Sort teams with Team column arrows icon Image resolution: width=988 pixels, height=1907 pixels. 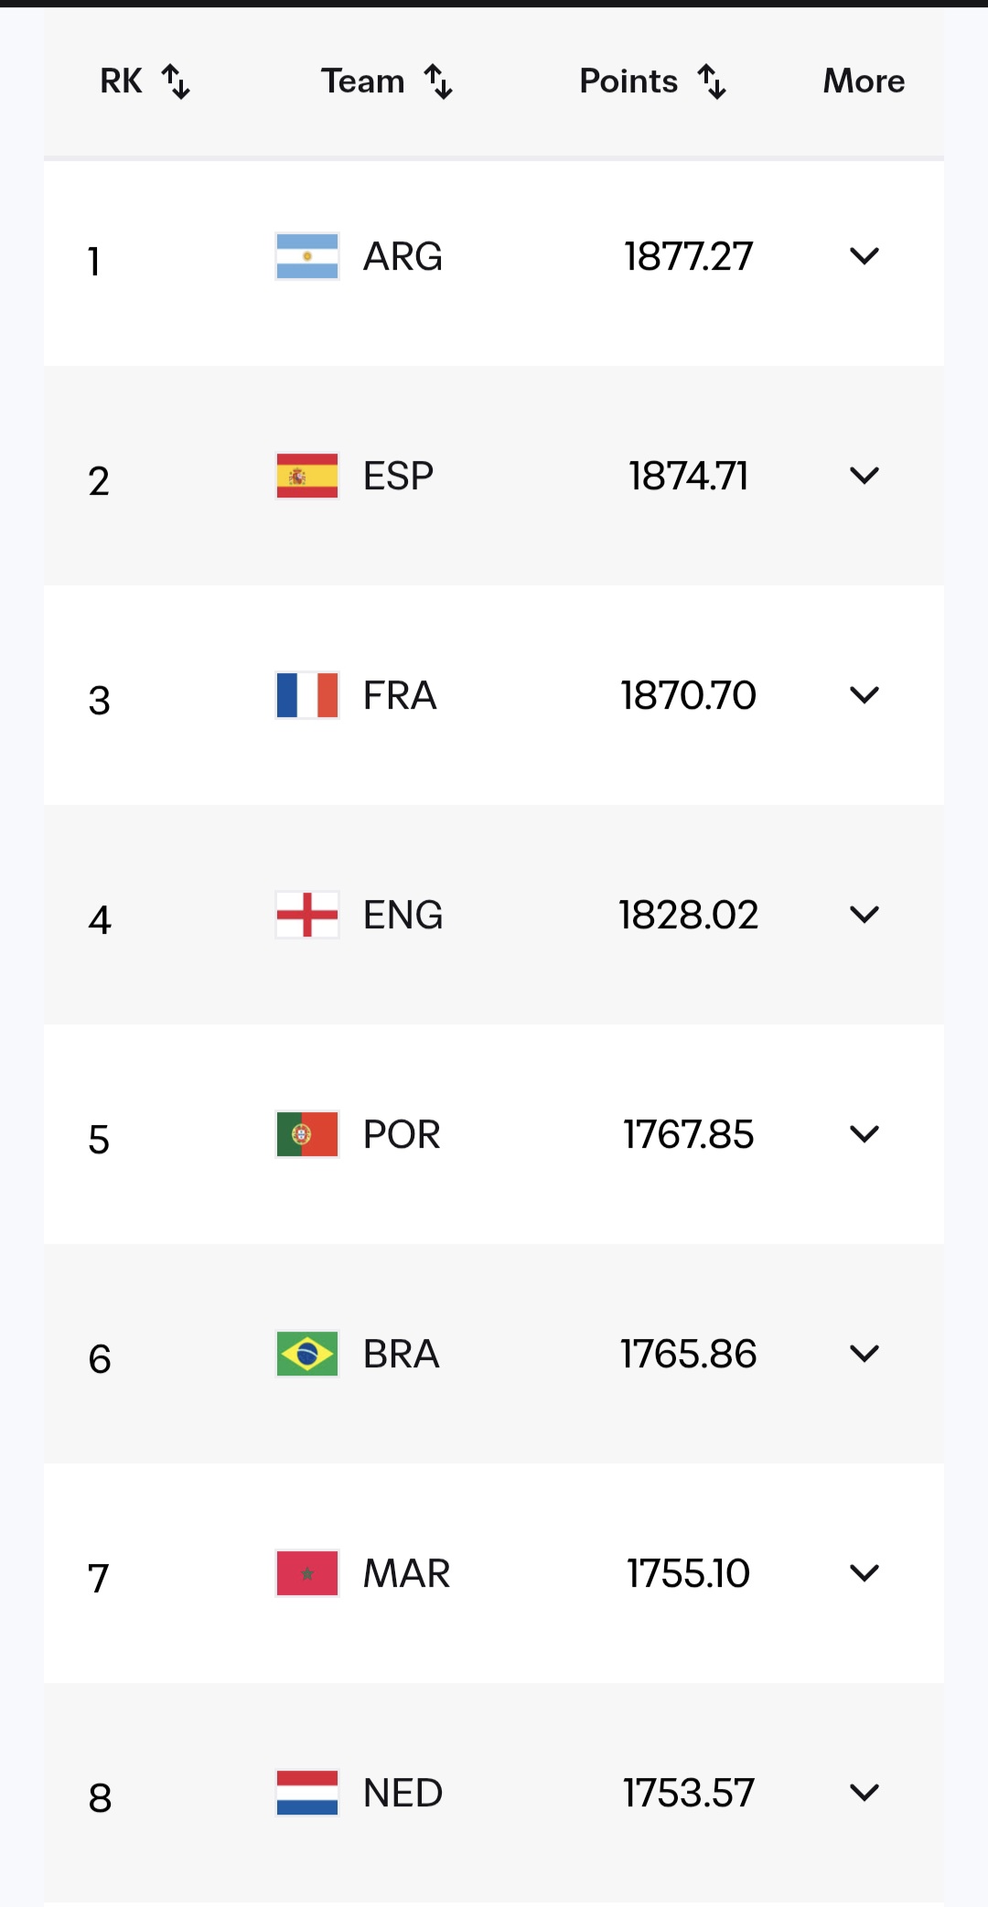(438, 81)
